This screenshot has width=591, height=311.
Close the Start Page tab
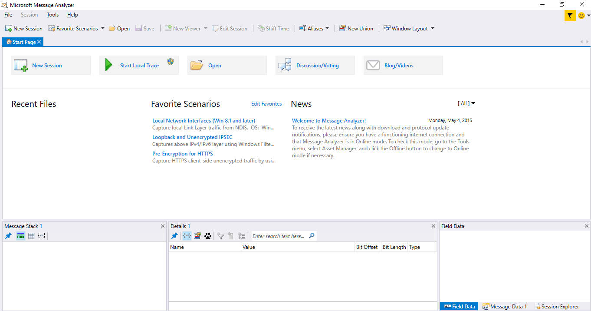39,42
